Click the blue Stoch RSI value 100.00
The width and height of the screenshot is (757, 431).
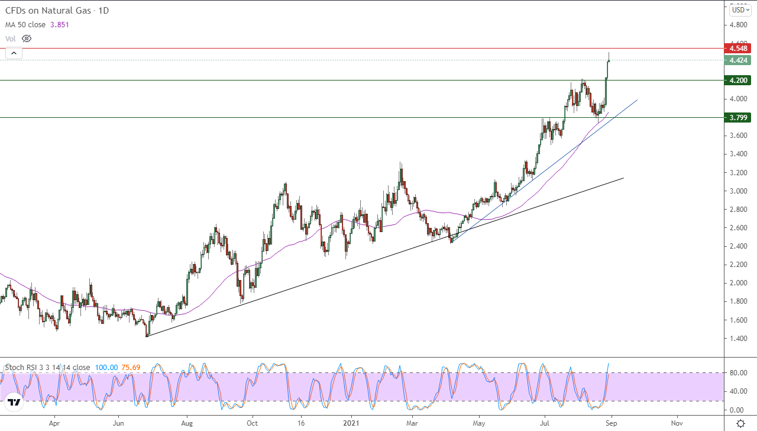tap(106, 368)
